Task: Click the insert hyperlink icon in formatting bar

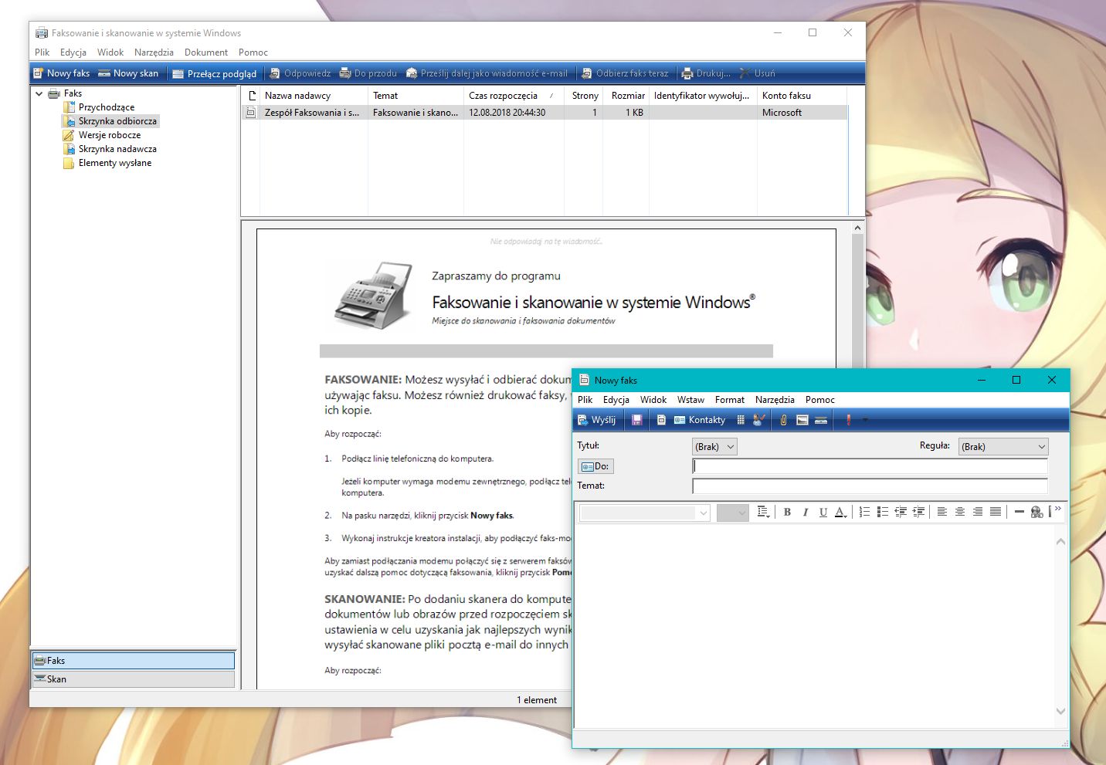Action: 1036,512
